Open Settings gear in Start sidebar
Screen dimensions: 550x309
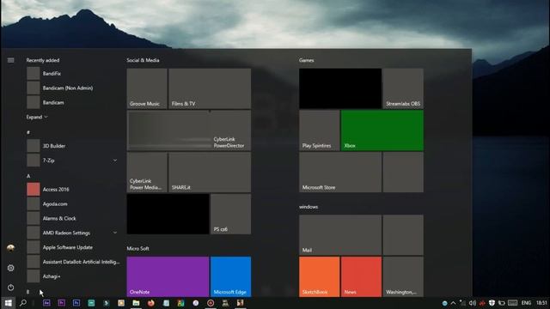point(11,268)
